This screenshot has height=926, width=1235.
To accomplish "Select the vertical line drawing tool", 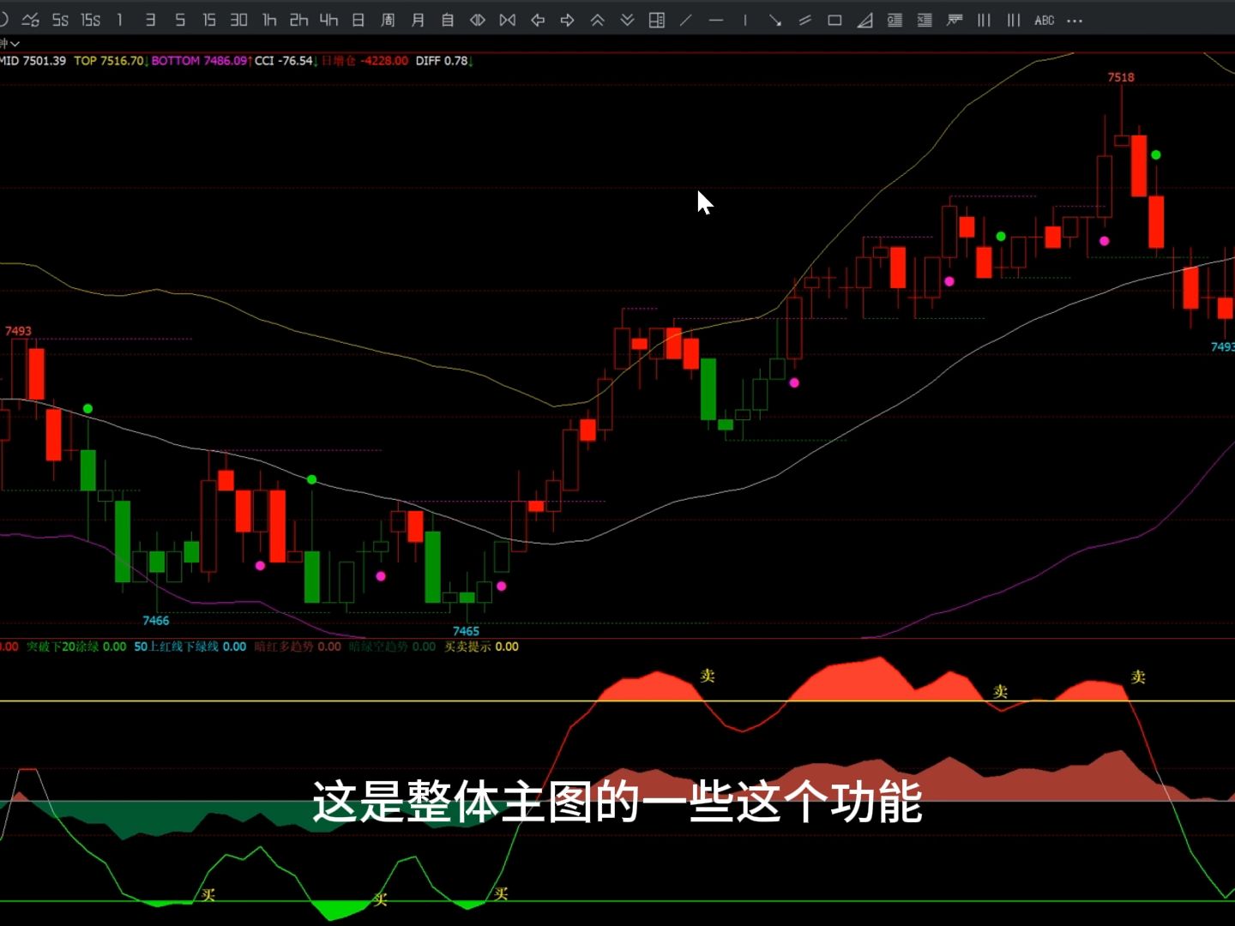I will (745, 20).
